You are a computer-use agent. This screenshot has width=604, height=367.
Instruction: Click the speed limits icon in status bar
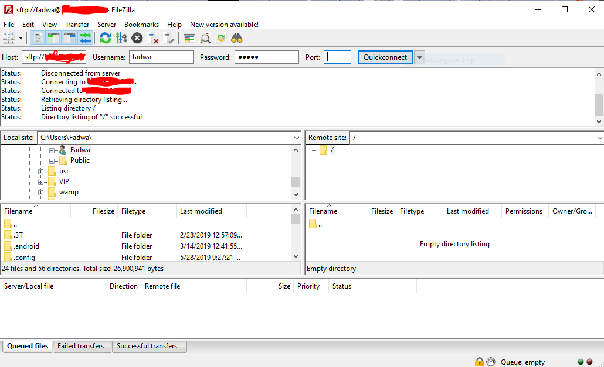(x=491, y=362)
